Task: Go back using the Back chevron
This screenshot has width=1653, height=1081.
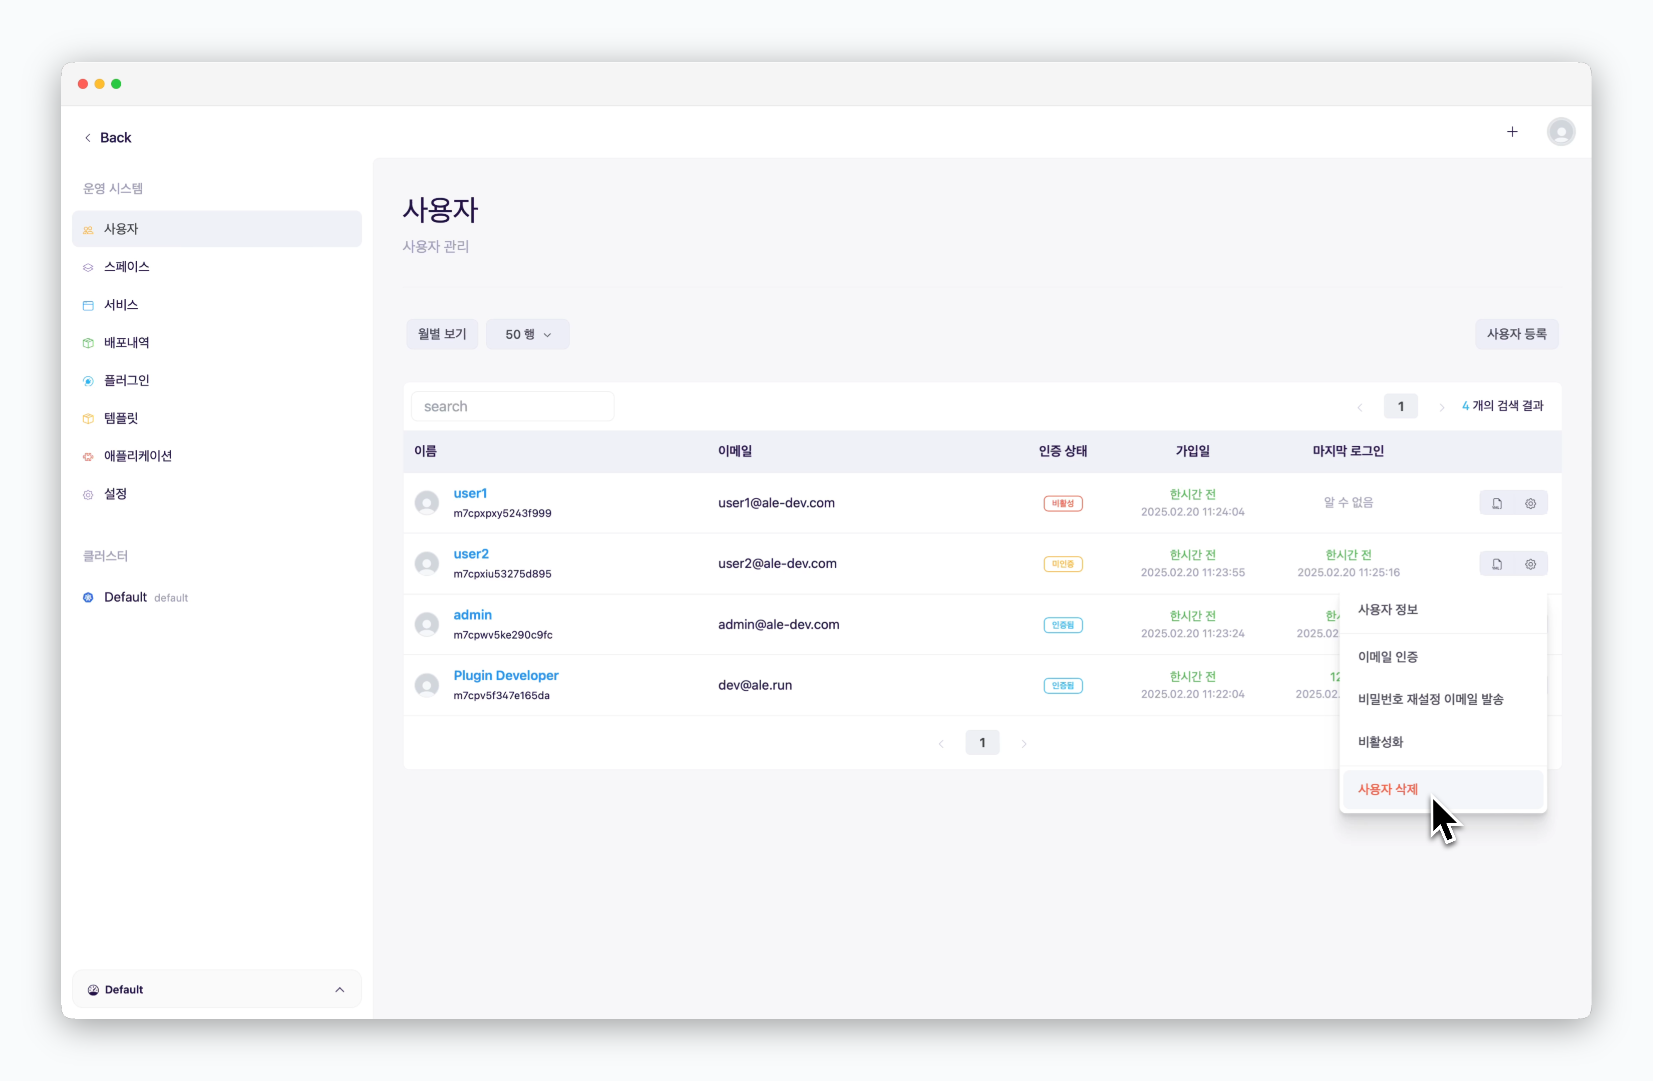Action: pyautogui.click(x=88, y=138)
